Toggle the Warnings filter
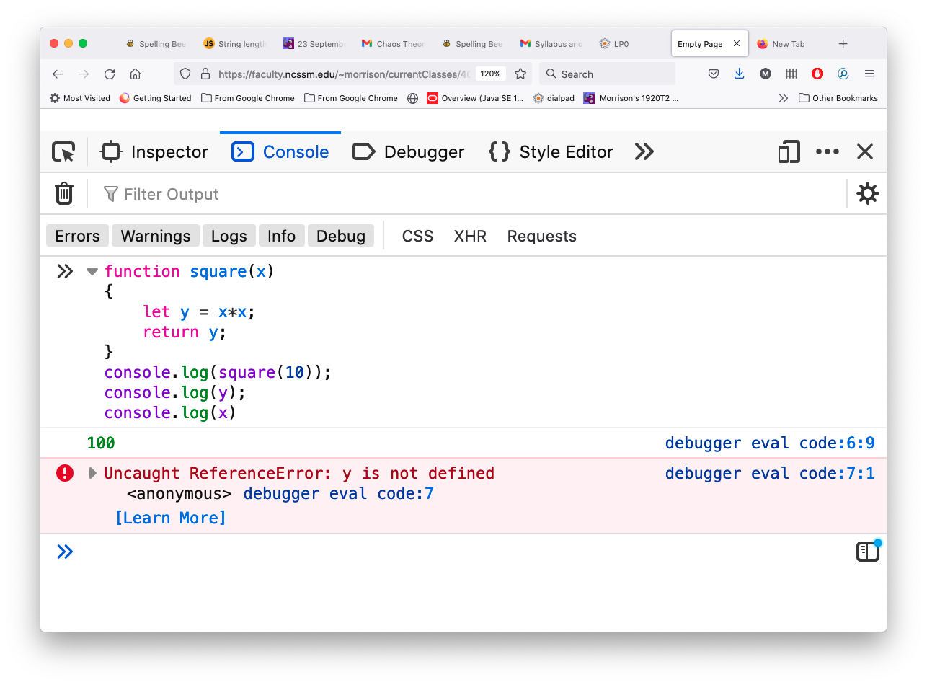The height and width of the screenshot is (685, 927). click(156, 236)
